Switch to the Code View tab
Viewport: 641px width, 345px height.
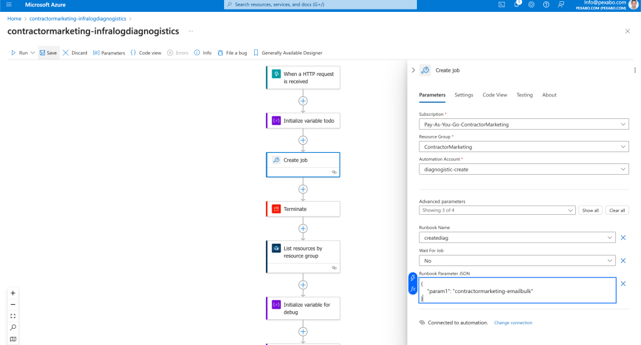pos(495,95)
